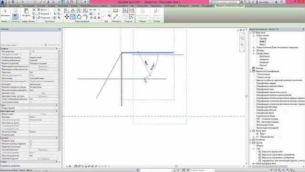
Task: Click the 1:50 view scale button
Action: tap(69, 166)
